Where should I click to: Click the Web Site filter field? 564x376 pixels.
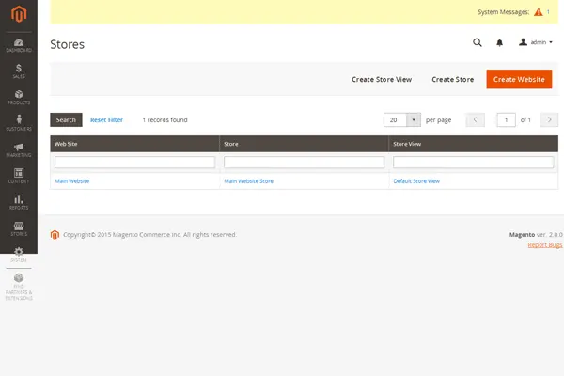tap(134, 163)
